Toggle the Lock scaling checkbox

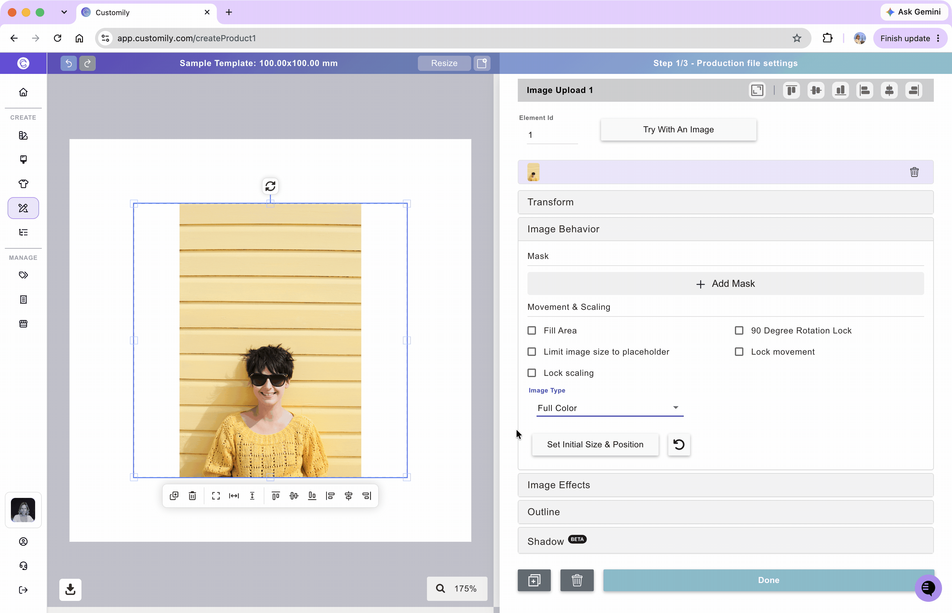532,373
